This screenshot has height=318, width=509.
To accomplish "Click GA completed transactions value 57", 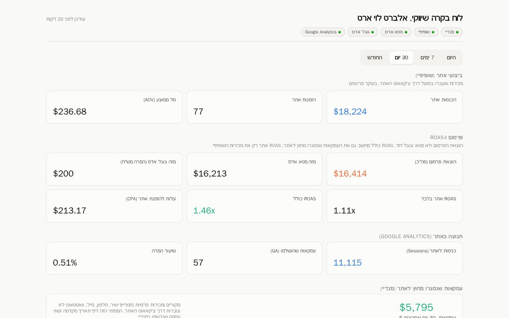I will click(198, 263).
